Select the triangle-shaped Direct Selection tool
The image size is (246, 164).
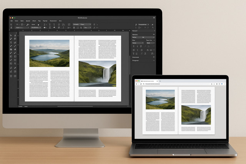[15, 35]
